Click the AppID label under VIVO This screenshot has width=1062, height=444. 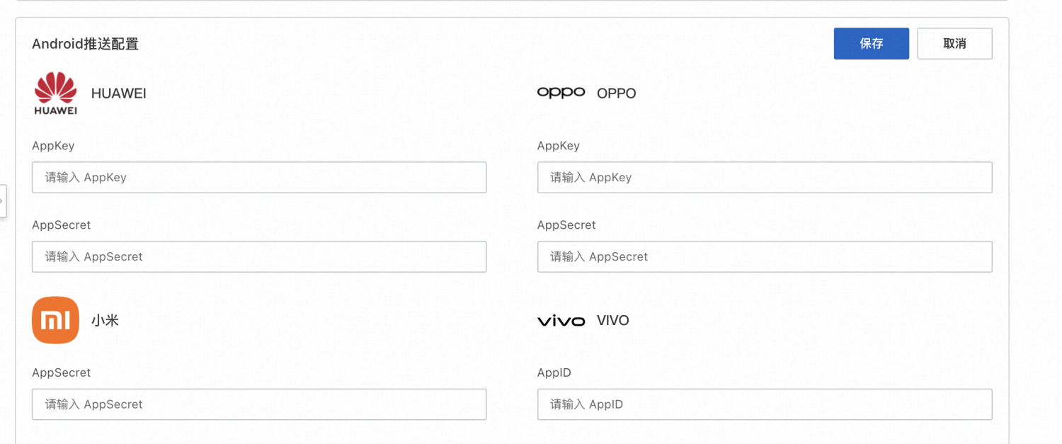coord(554,373)
